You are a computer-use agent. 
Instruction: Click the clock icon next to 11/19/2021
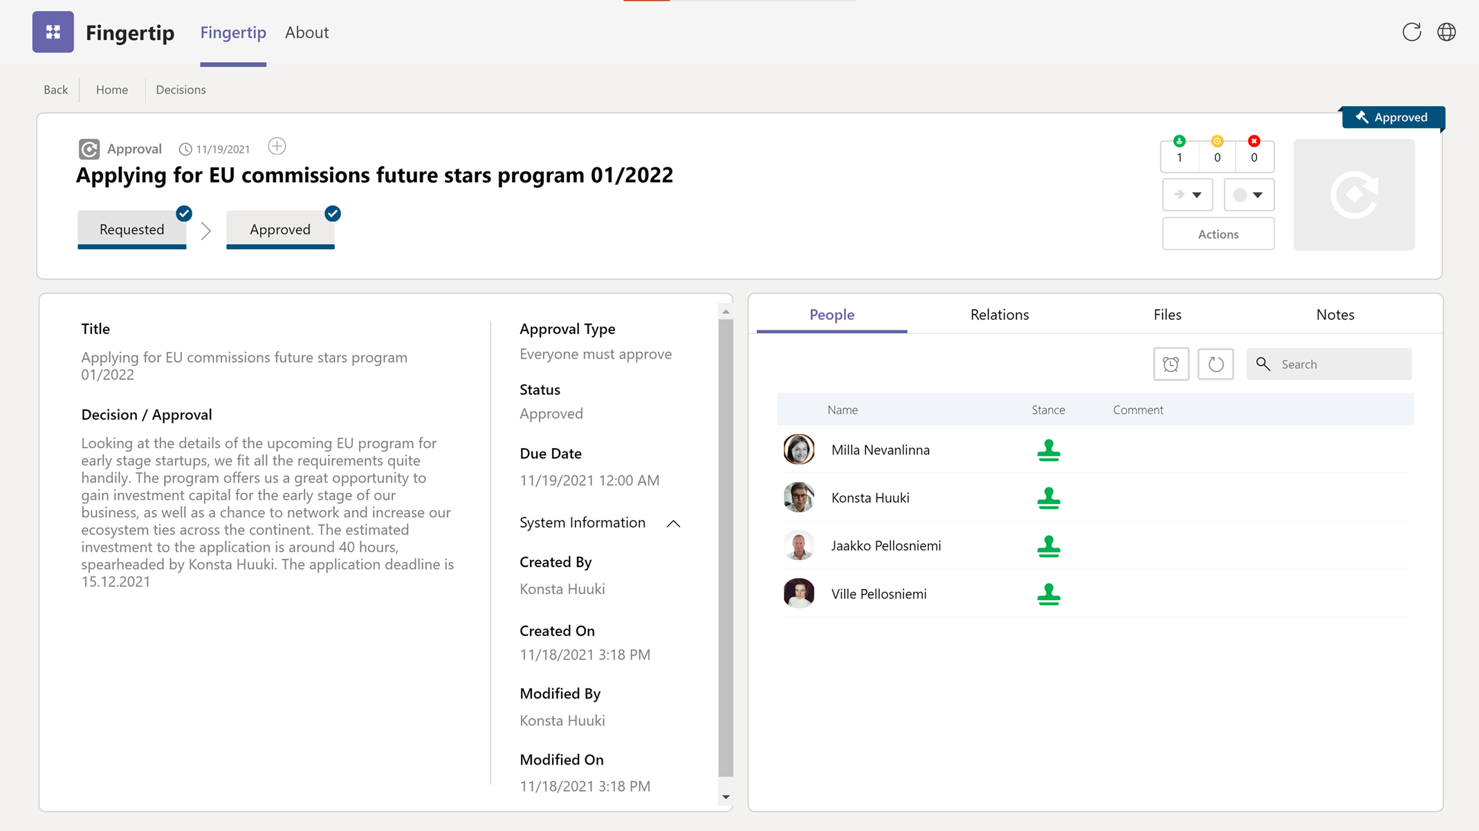tap(185, 149)
